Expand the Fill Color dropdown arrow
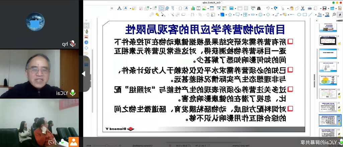 316,15
